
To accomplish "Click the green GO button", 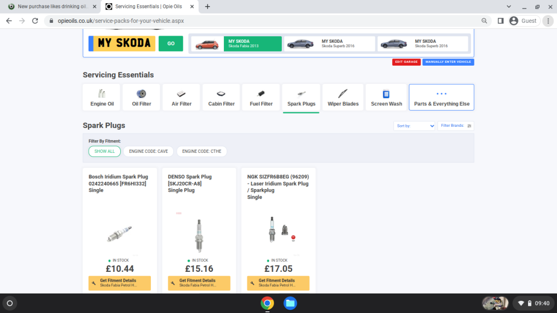I will click(171, 43).
